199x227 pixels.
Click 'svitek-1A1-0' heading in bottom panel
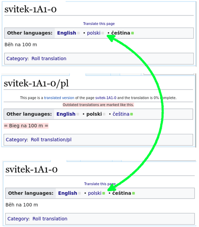pyautogui.click(x=31, y=169)
